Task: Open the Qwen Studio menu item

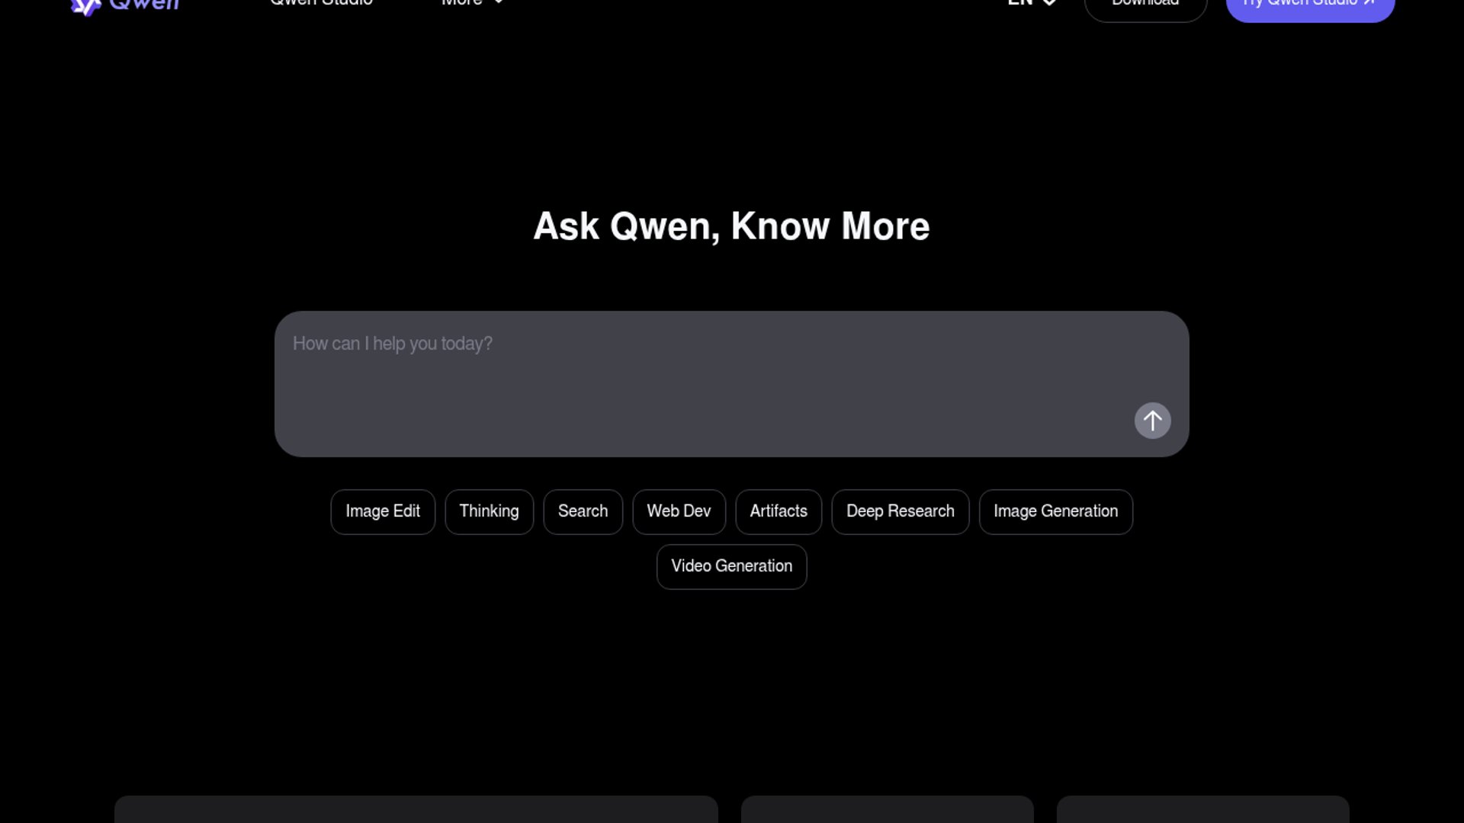Action: [x=320, y=4]
